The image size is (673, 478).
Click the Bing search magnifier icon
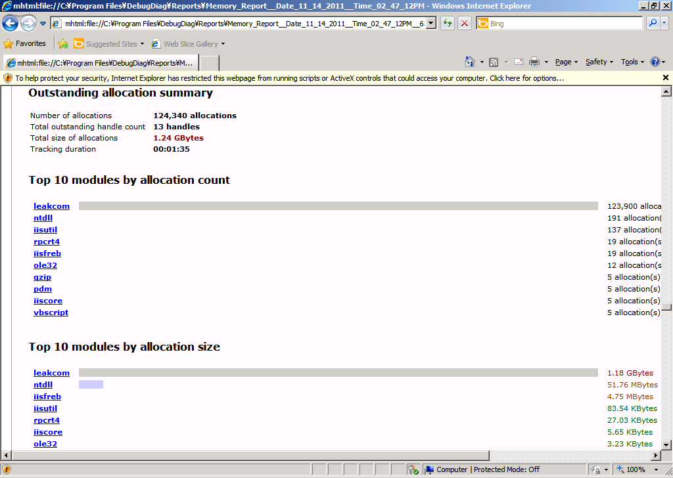653,24
